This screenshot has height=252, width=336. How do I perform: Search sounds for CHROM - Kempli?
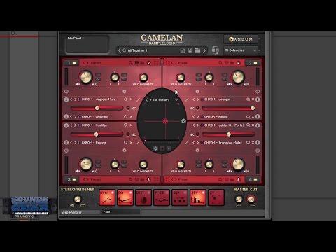pos(248,117)
